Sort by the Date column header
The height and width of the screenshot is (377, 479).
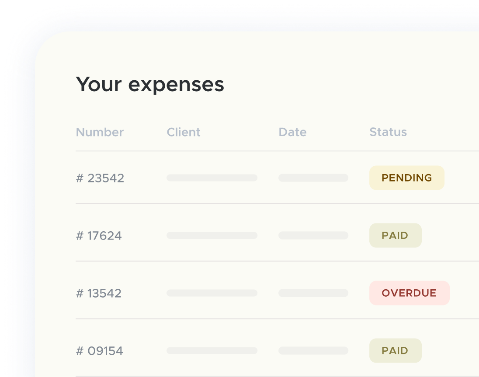click(x=292, y=132)
